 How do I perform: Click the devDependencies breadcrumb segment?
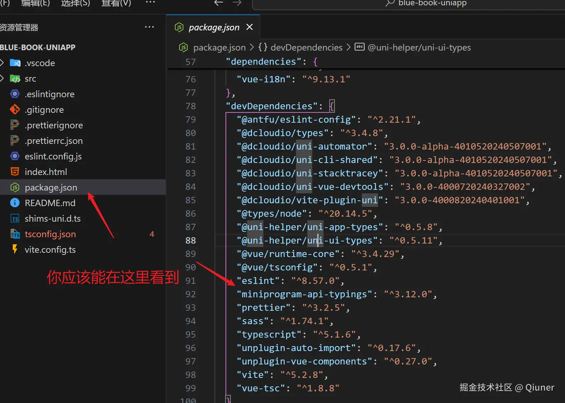coord(307,47)
